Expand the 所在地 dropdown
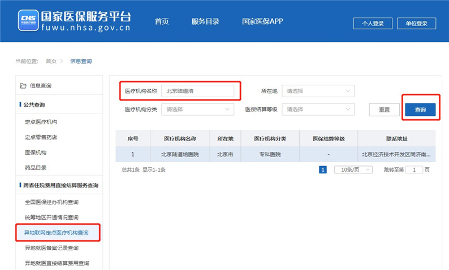Screen dimensions: 449x270 click(x=318, y=91)
